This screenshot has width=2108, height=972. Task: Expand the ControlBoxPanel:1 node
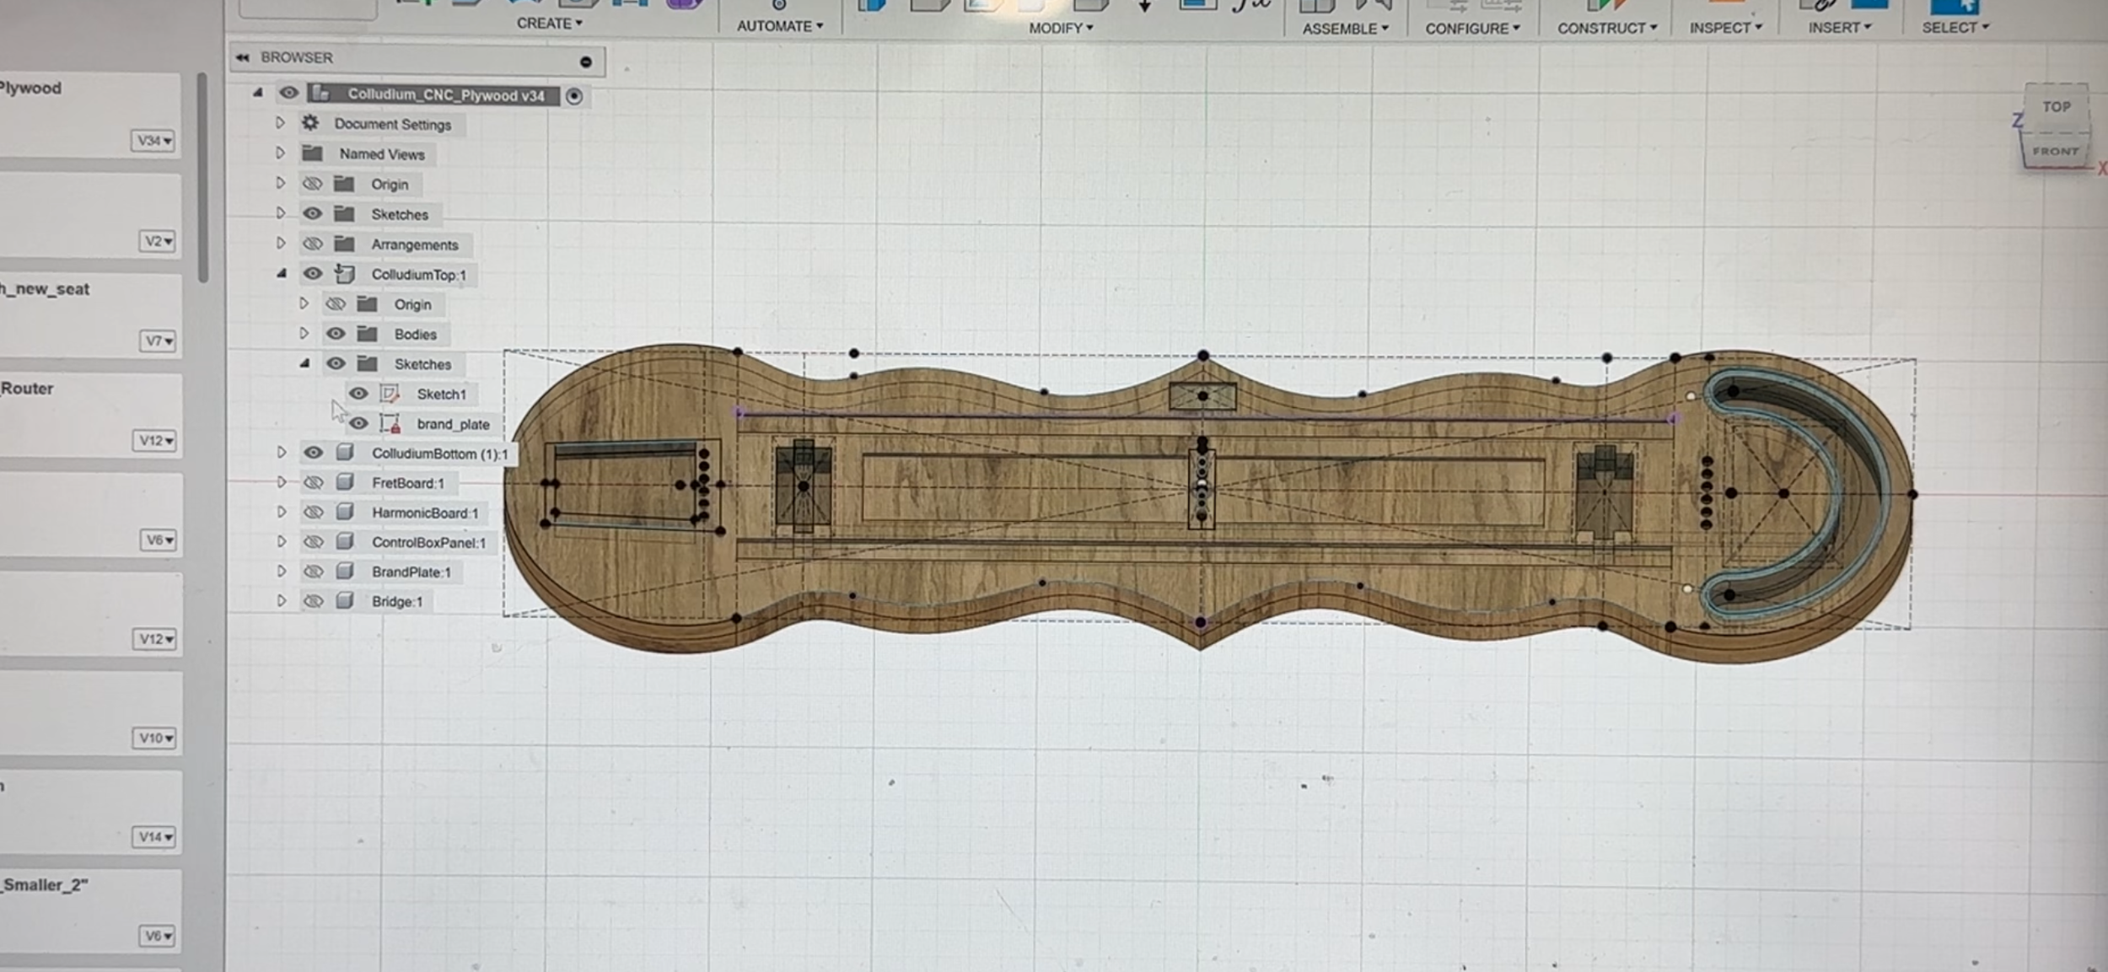coord(281,542)
